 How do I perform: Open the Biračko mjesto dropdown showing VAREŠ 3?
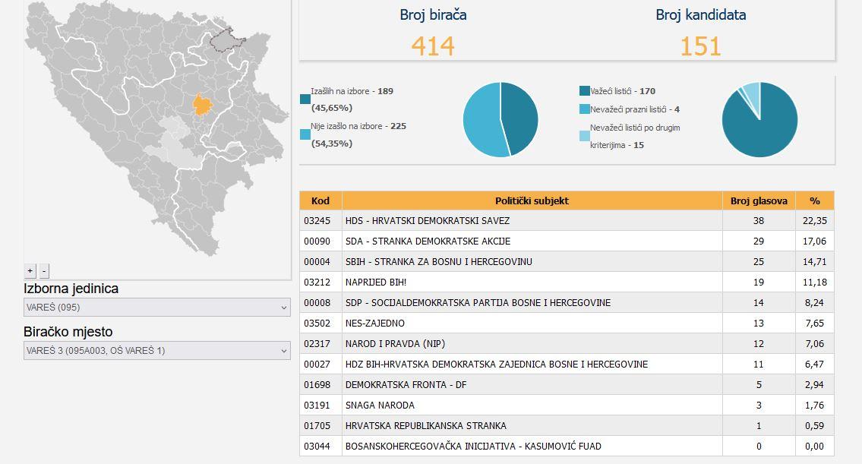pos(156,351)
